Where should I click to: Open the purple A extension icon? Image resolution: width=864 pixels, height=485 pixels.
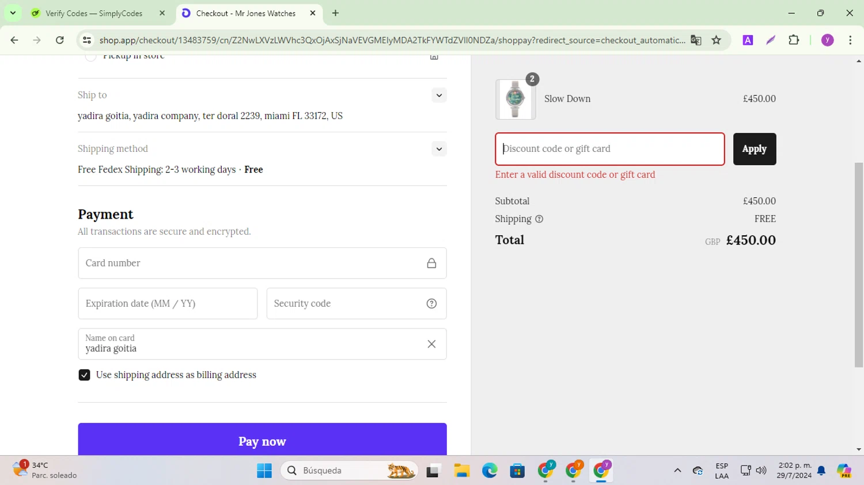coord(748,40)
